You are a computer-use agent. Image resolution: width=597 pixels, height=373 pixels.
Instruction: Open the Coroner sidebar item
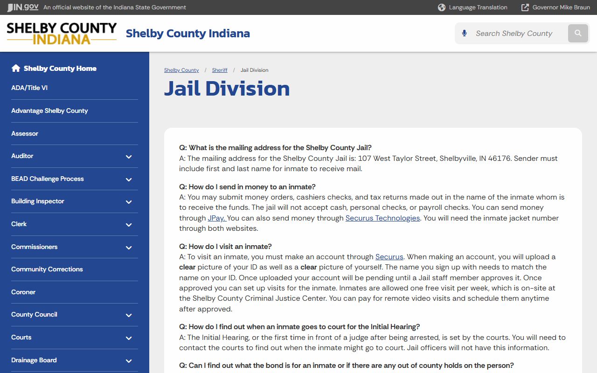point(23,292)
